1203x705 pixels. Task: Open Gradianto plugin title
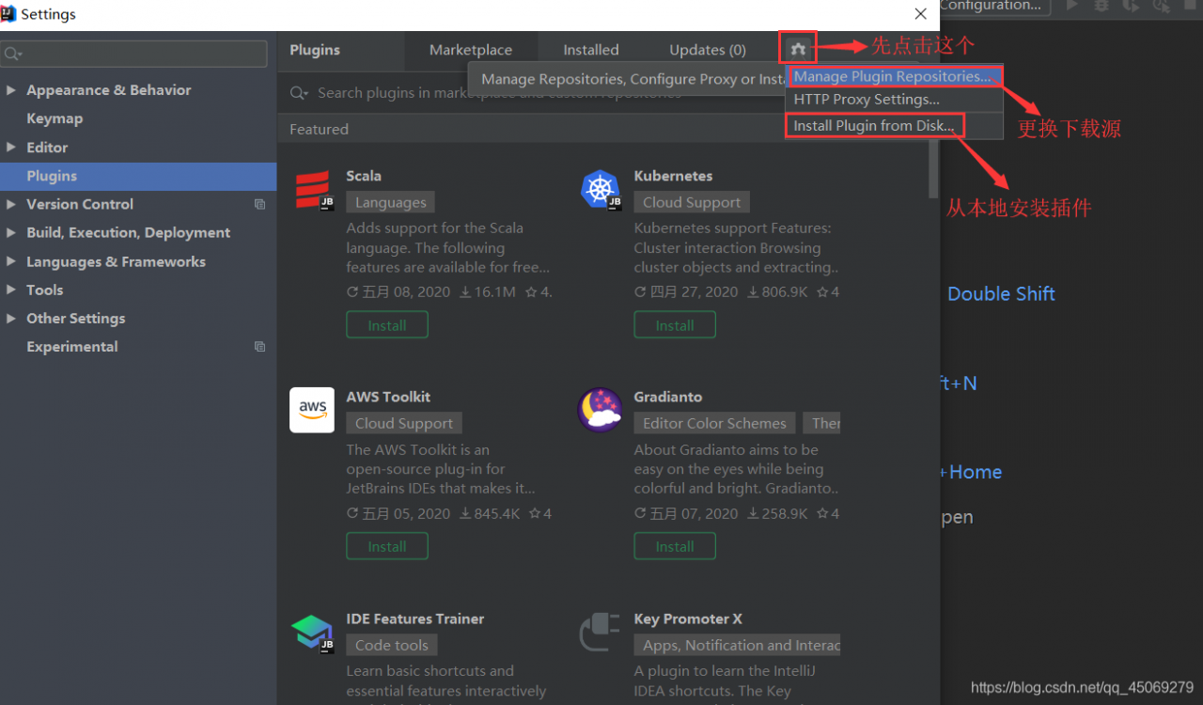pos(668,397)
